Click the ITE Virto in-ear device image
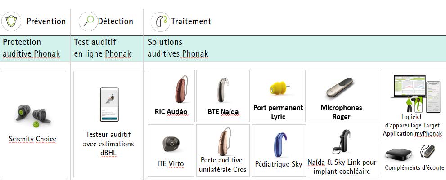The image size is (446, 180). point(171,144)
